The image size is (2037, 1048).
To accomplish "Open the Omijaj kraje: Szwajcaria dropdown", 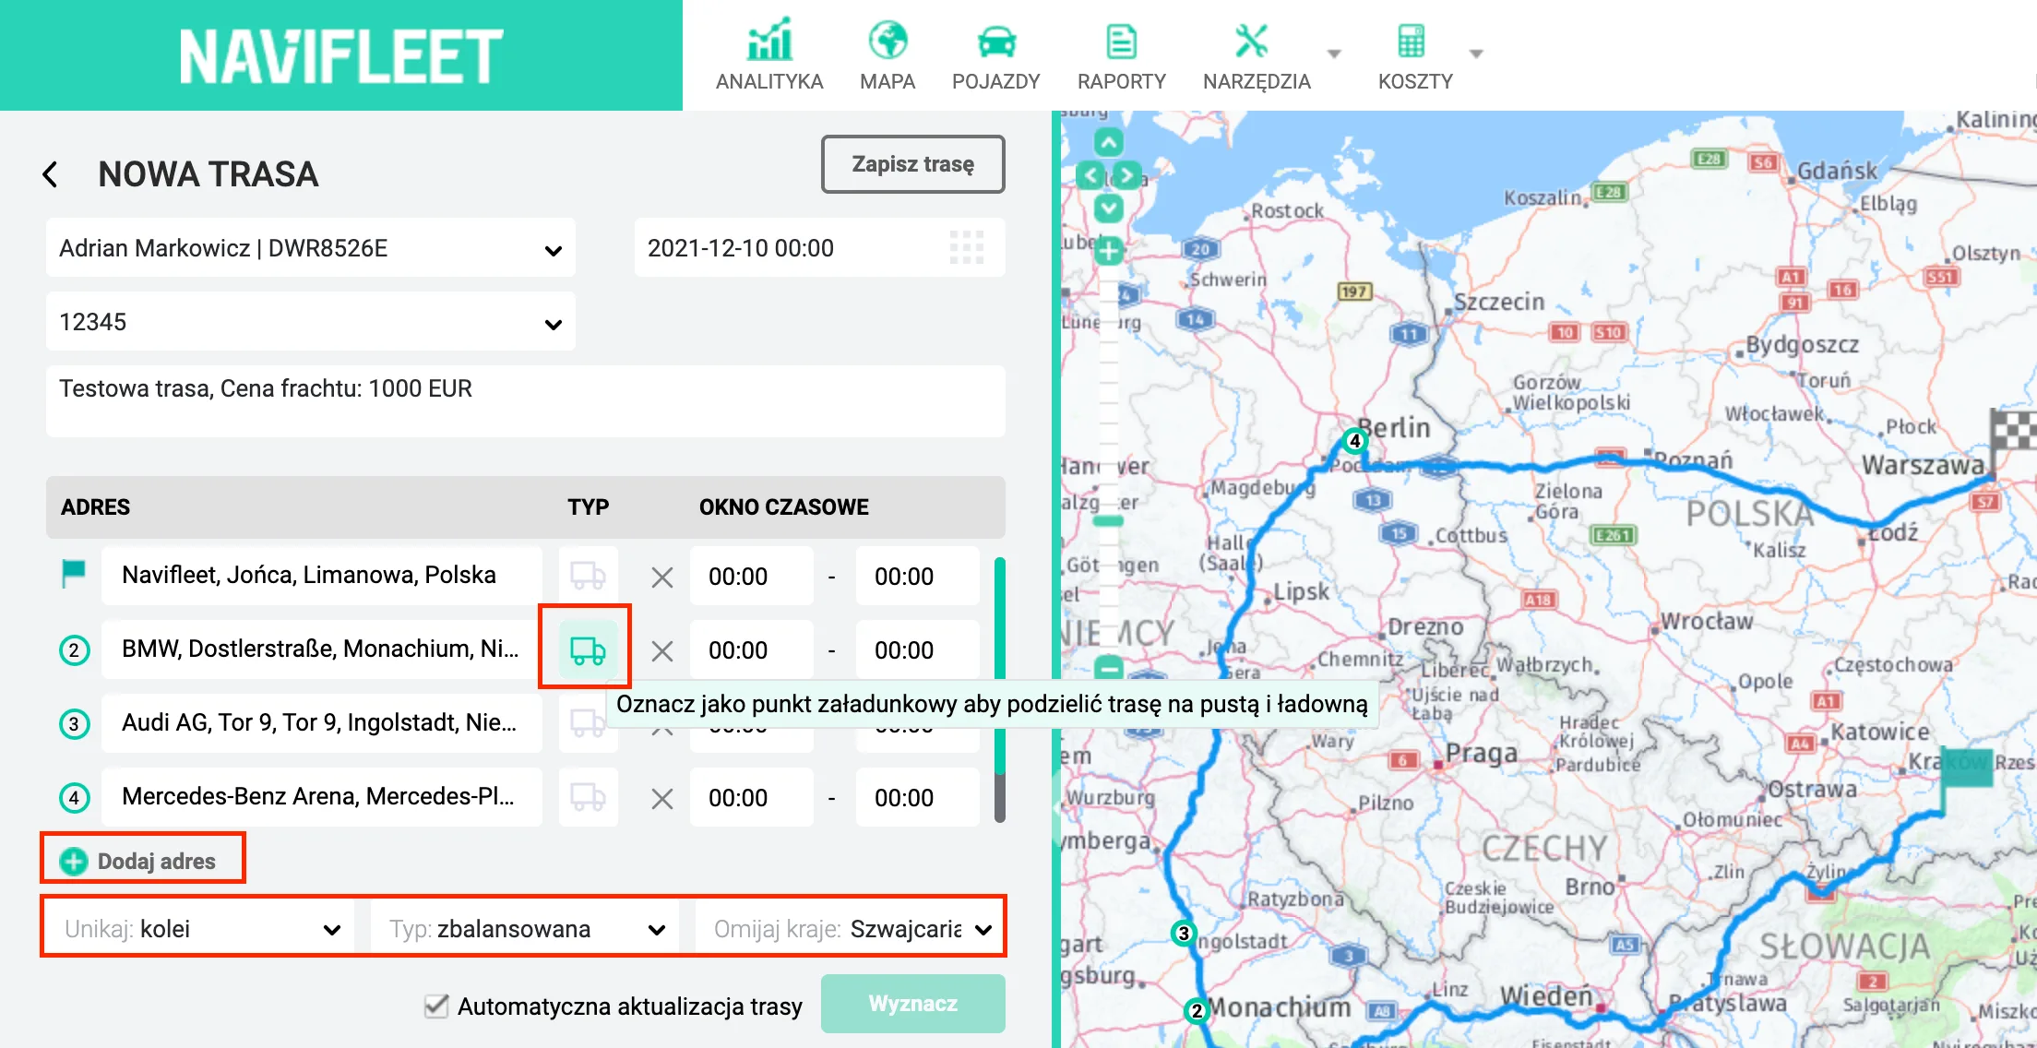I will tap(850, 929).
